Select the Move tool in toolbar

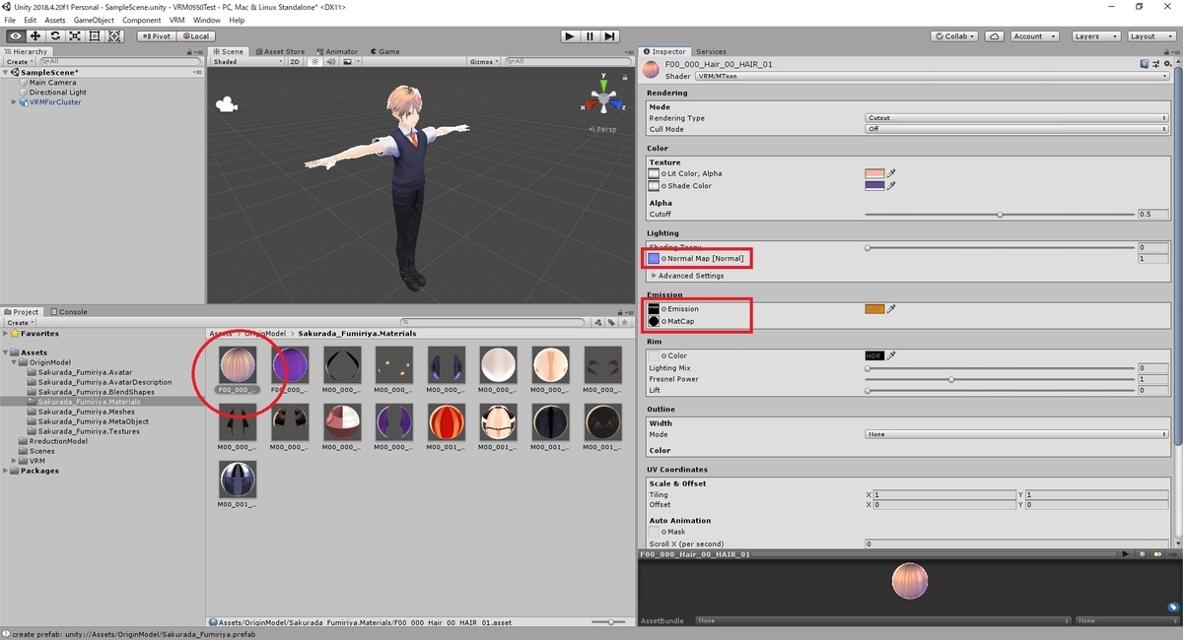tap(35, 36)
